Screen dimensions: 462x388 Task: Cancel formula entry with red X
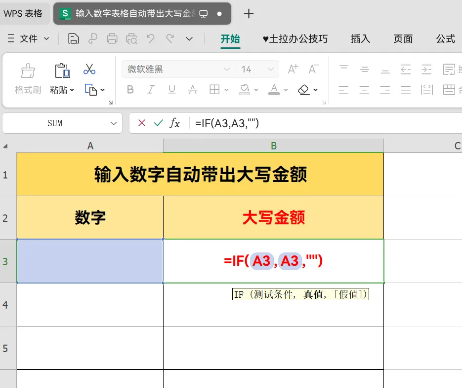point(142,123)
